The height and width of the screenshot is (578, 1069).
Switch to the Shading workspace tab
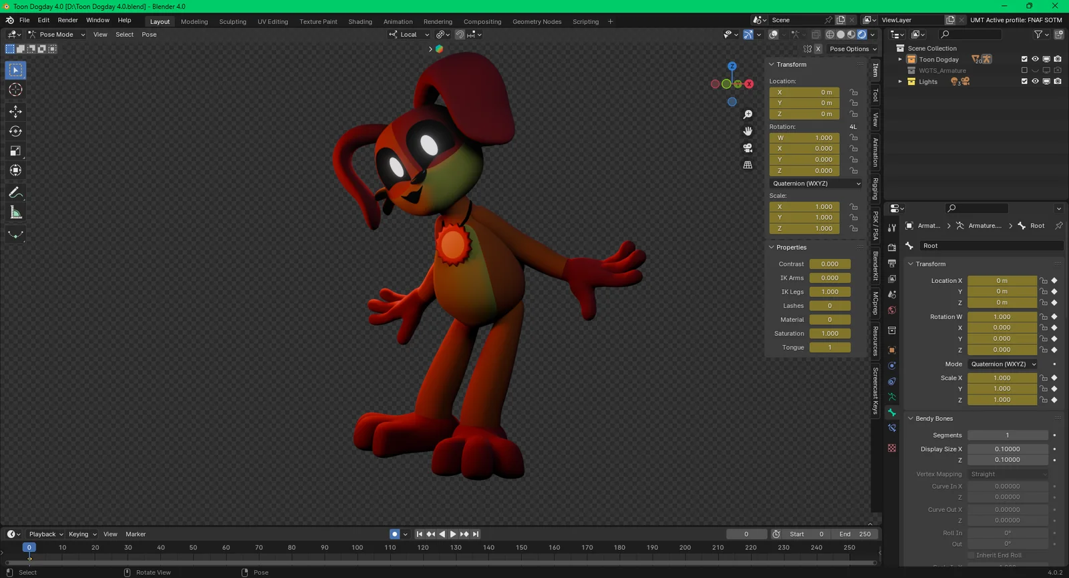point(360,21)
